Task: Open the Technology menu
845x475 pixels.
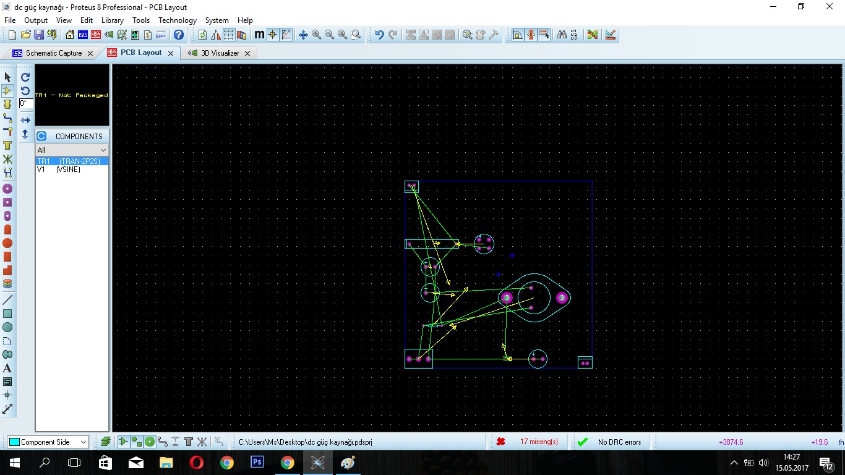Action: pos(178,20)
